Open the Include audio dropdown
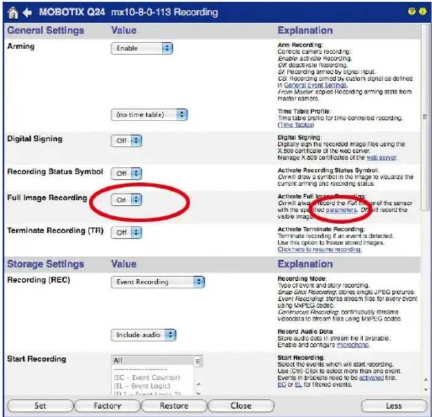 [144, 335]
